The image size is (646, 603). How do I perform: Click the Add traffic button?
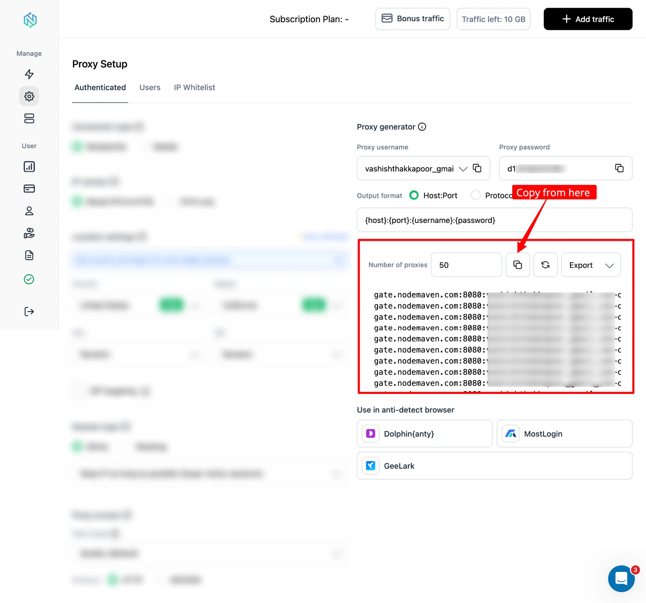[x=588, y=19]
